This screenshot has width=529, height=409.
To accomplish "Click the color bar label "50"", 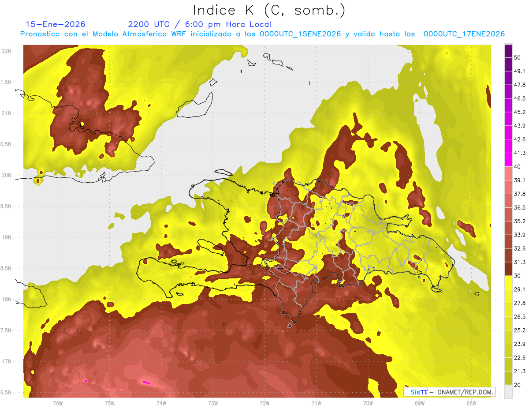I will [x=517, y=58].
